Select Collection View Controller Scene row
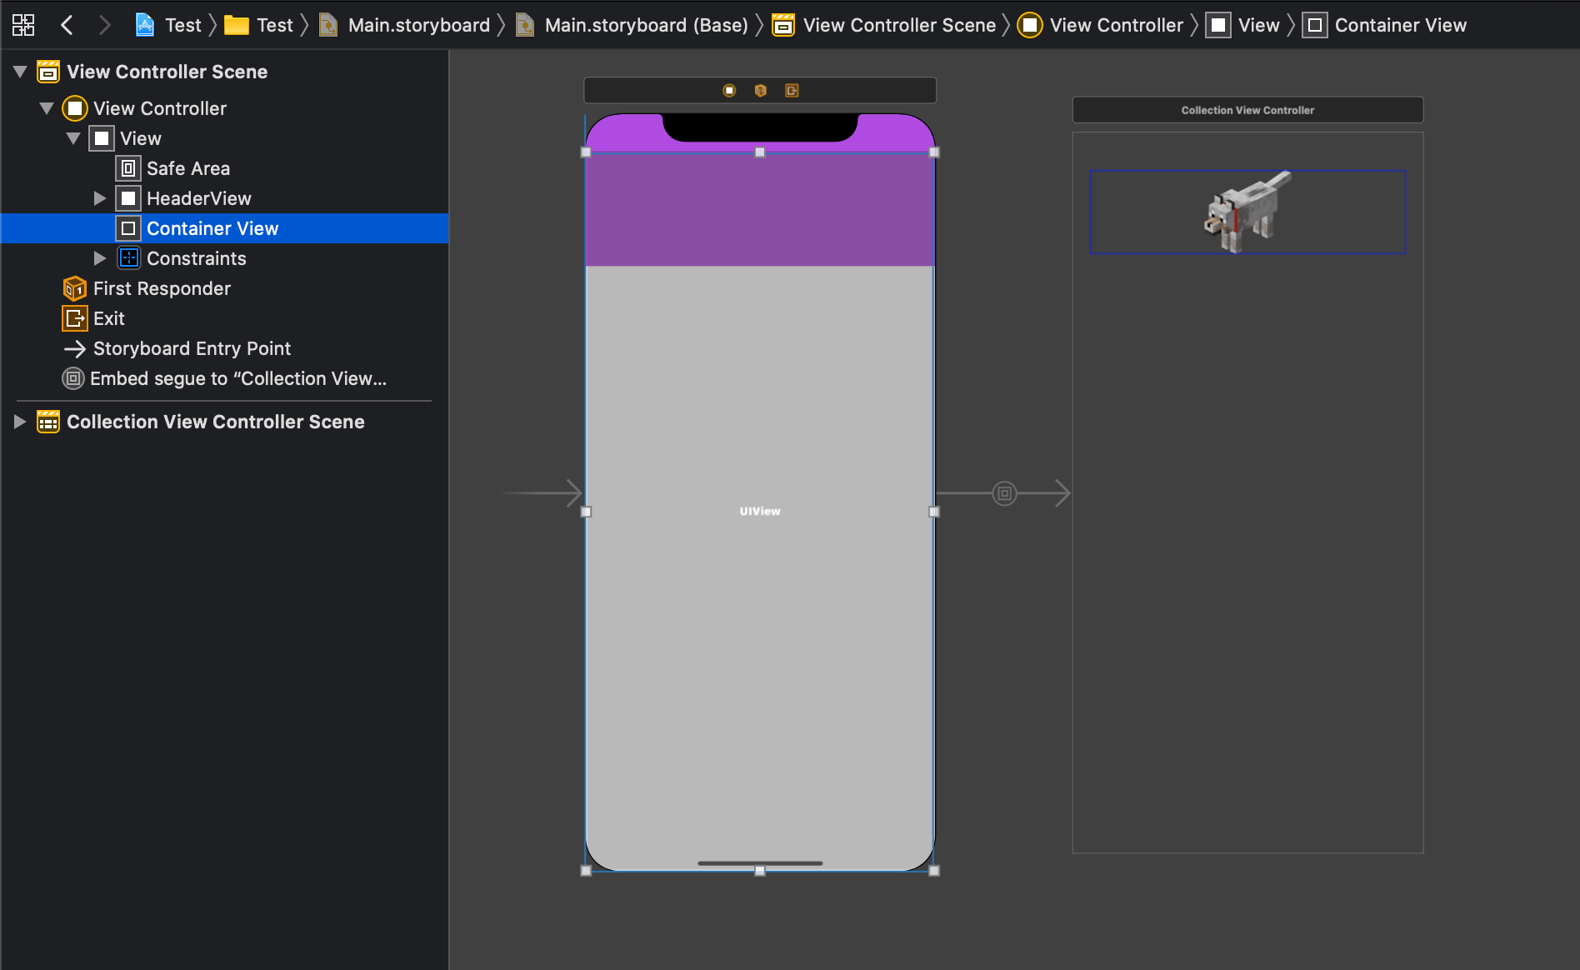Image resolution: width=1580 pixels, height=970 pixels. tap(225, 422)
